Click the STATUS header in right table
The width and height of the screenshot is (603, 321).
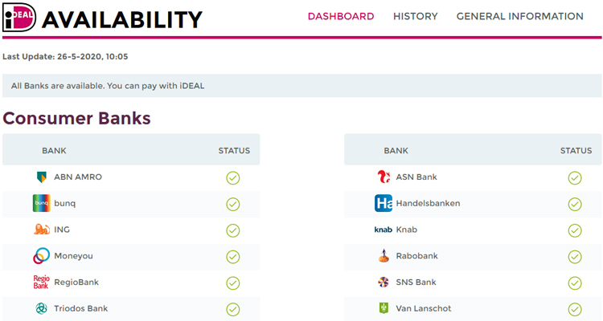pyautogui.click(x=576, y=151)
